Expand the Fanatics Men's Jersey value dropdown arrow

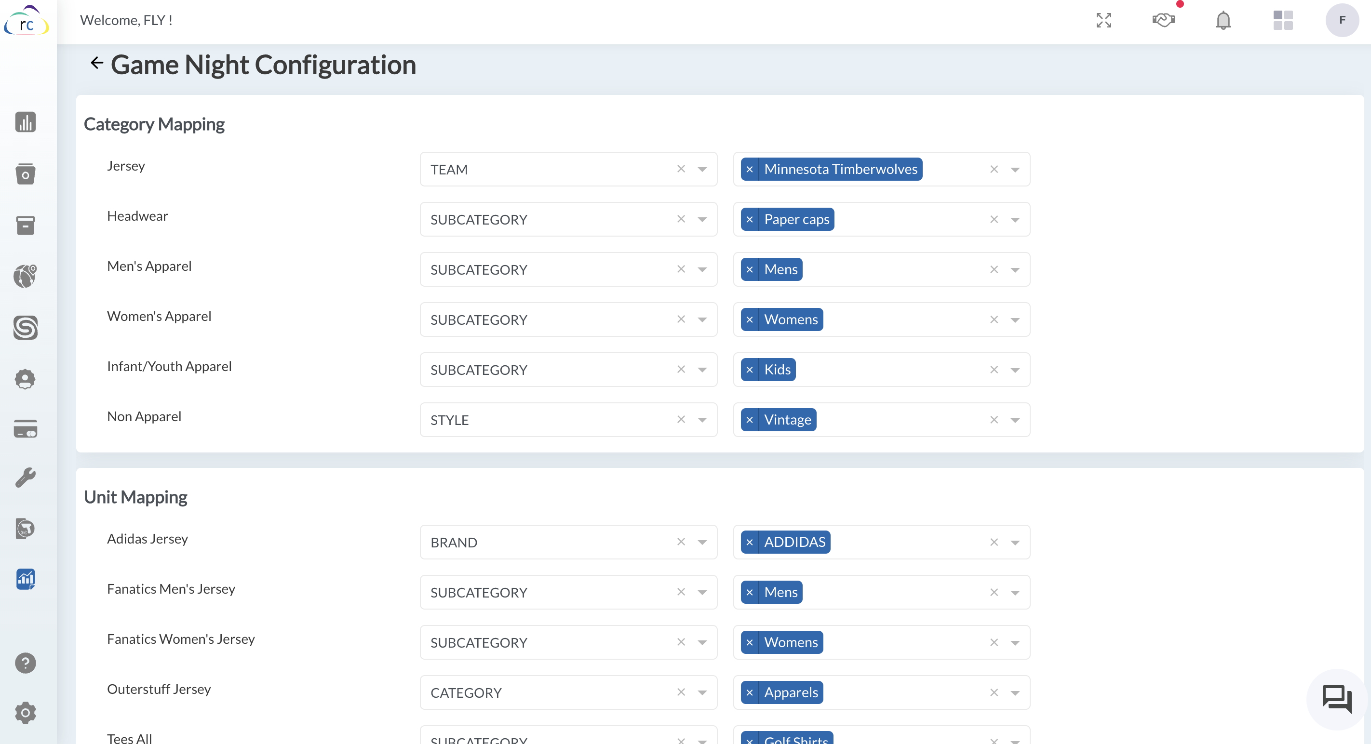pos(1015,592)
